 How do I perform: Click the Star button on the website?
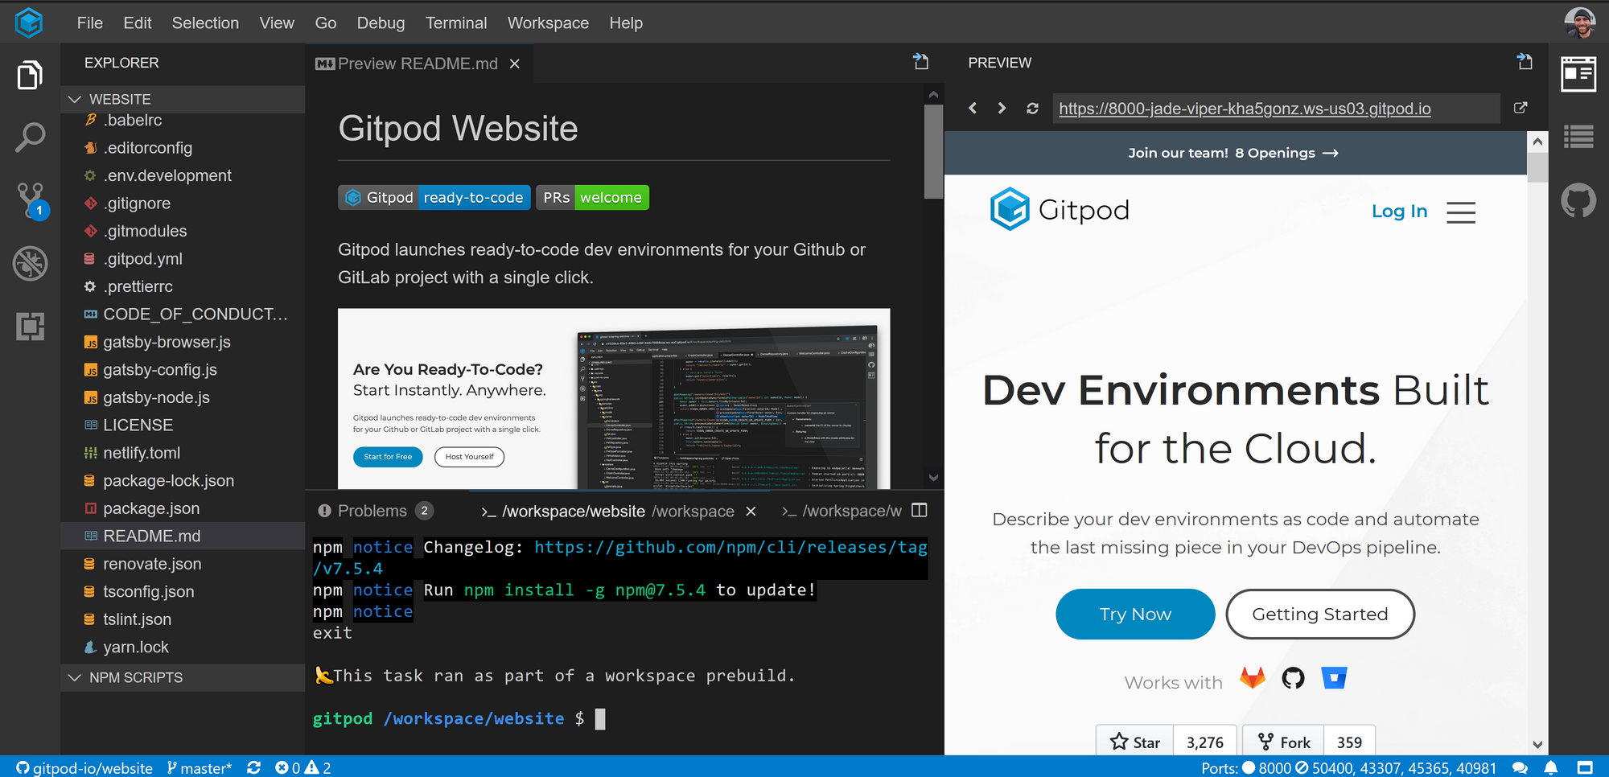[x=1134, y=742]
